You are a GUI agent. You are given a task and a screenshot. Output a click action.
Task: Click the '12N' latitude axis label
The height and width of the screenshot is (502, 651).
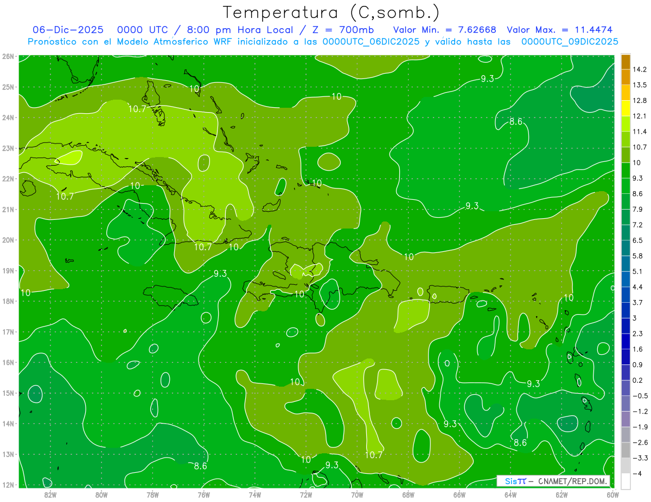point(8,485)
